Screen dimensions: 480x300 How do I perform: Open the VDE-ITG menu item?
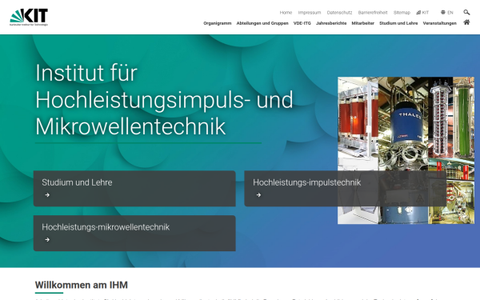coord(302,23)
